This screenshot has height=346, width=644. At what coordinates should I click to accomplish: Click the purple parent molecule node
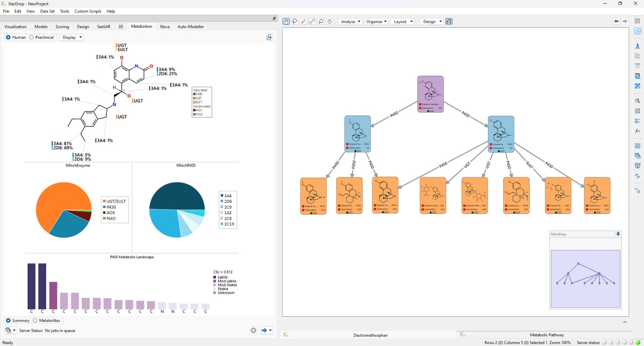coord(431,94)
